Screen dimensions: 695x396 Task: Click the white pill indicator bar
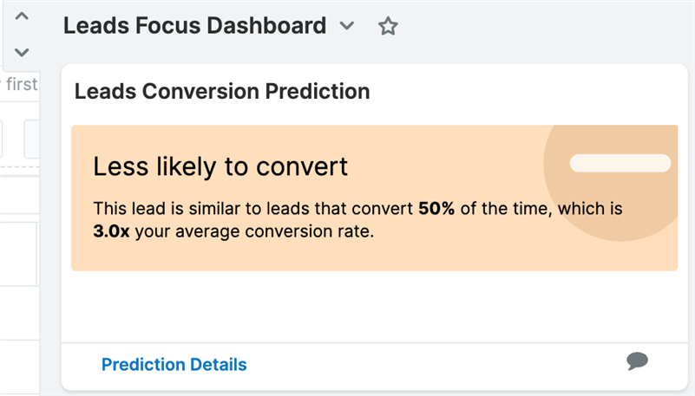[620, 163]
